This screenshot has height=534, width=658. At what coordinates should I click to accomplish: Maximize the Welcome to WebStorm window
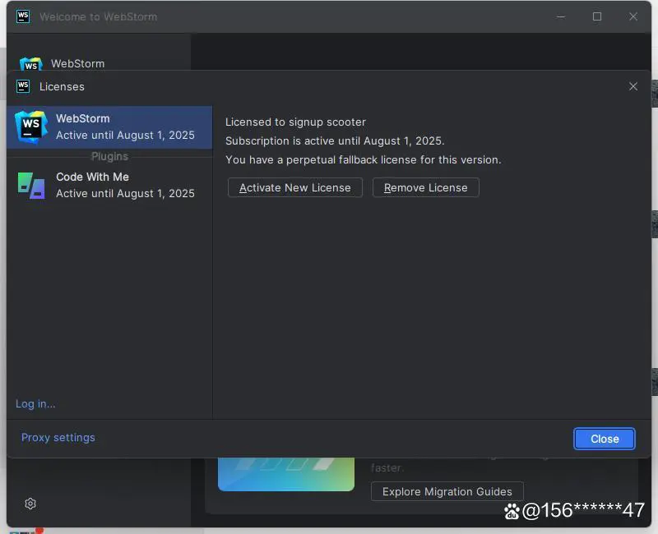click(597, 16)
